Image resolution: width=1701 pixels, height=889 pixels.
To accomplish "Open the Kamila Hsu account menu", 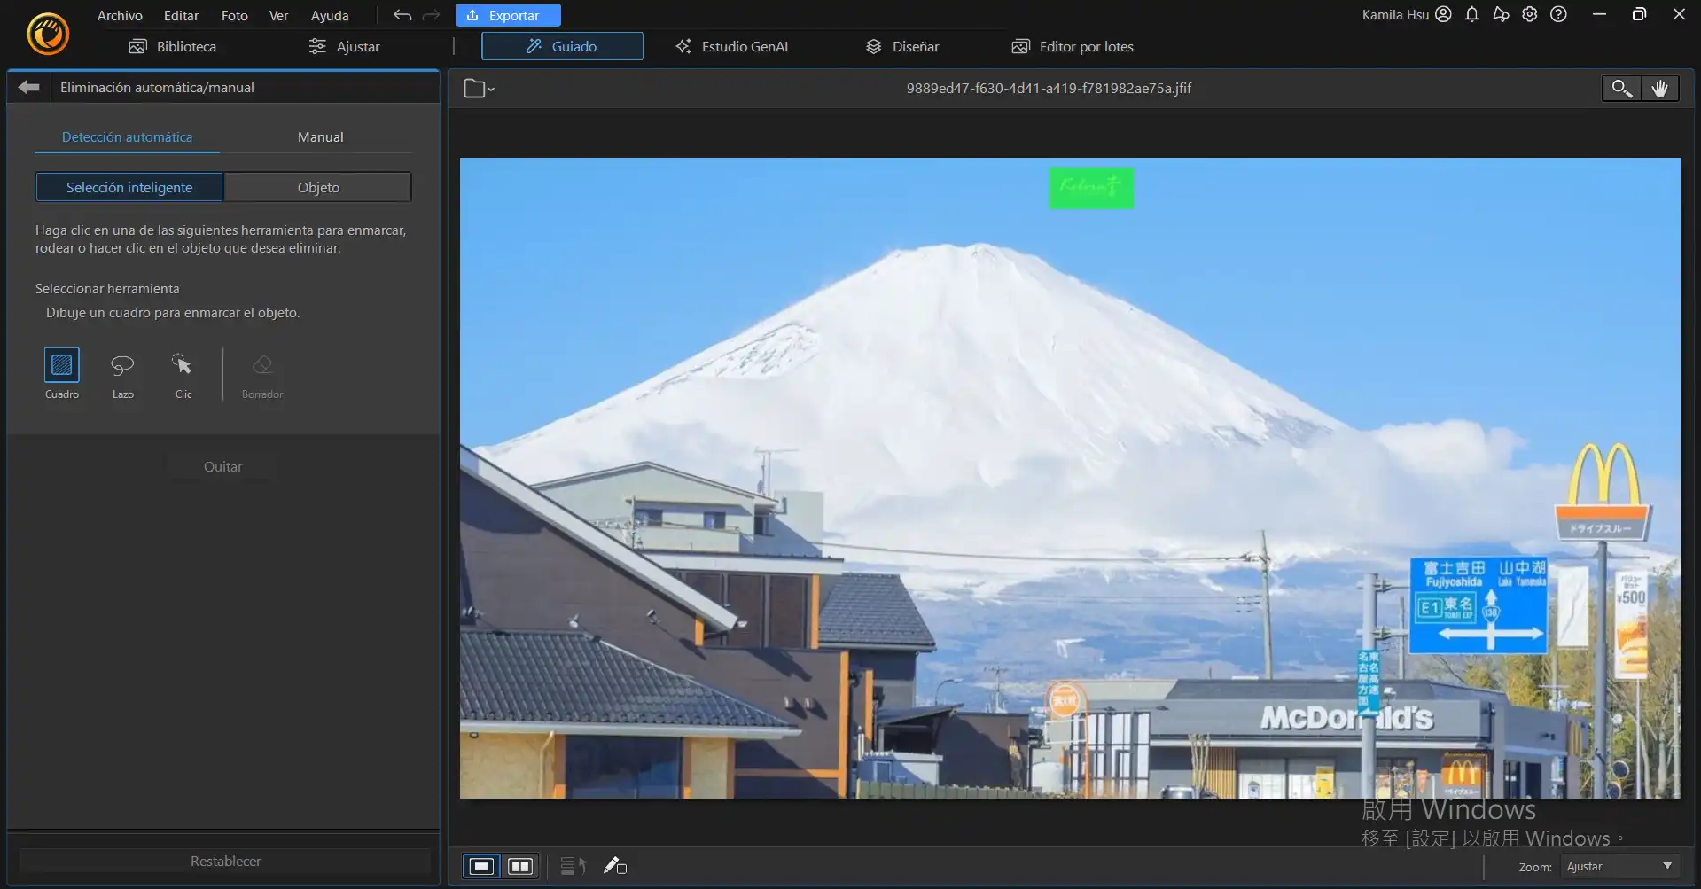I will coord(1404,14).
